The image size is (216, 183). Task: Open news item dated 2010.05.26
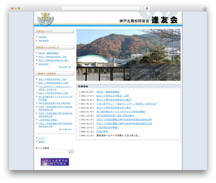pos(124,124)
